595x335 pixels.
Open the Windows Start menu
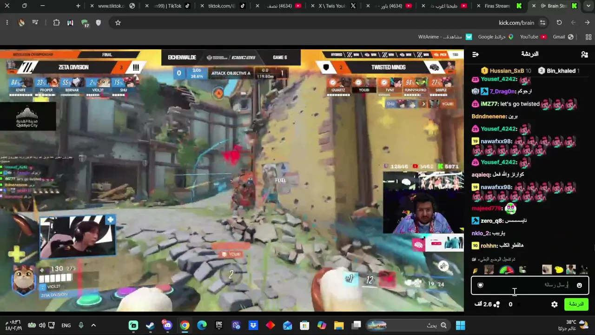point(460,325)
